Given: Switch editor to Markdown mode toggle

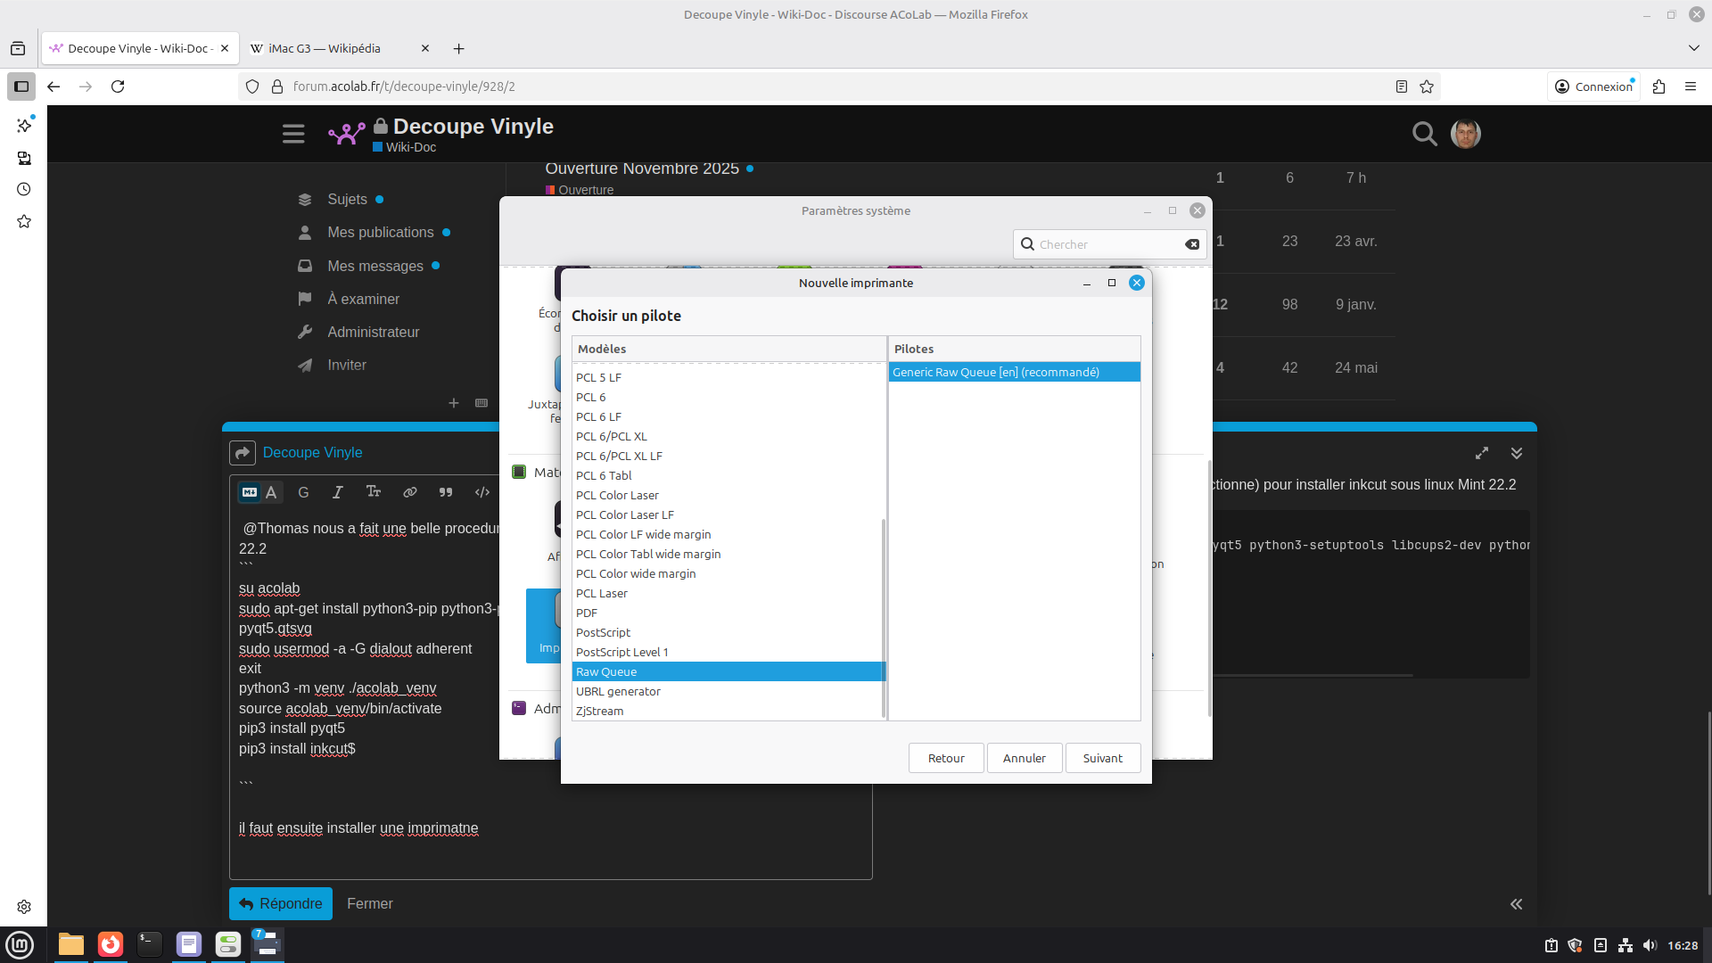Looking at the screenshot, I should (x=250, y=492).
